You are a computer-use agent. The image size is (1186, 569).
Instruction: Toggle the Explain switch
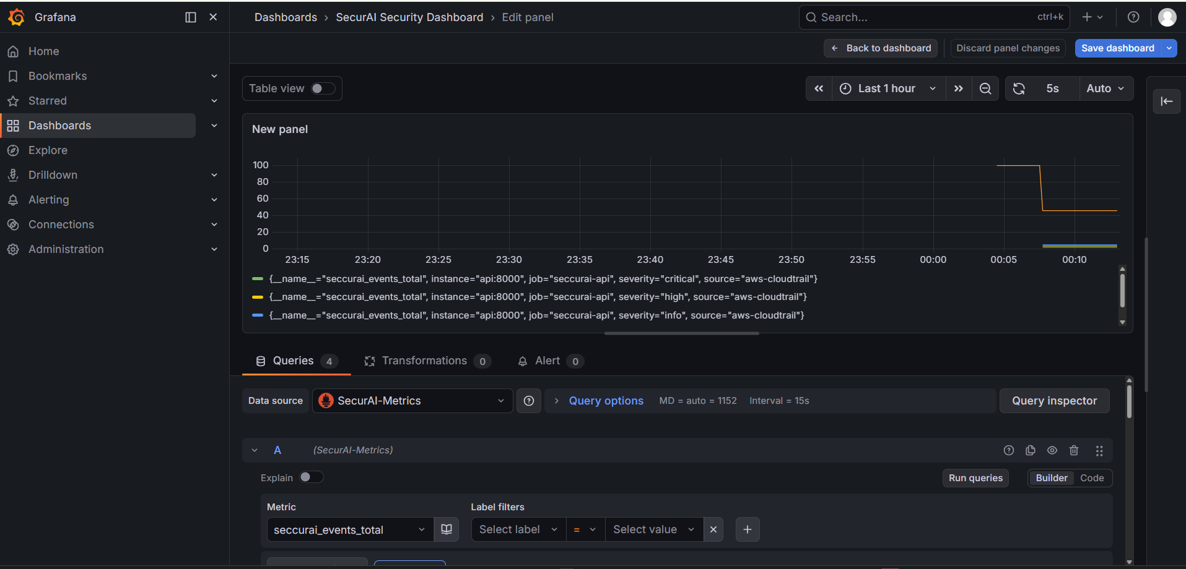311,477
